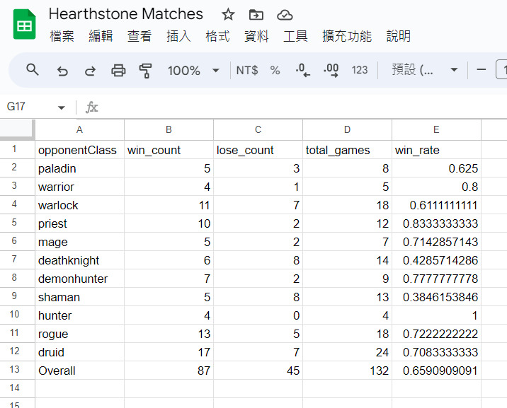Click the Hearthstone Matches document title
507x408 pixels.
pos(126,14)
